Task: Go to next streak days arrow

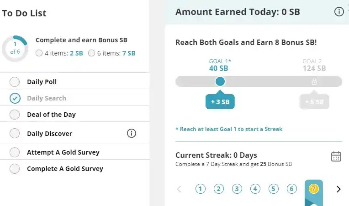Action: (338, 189)
